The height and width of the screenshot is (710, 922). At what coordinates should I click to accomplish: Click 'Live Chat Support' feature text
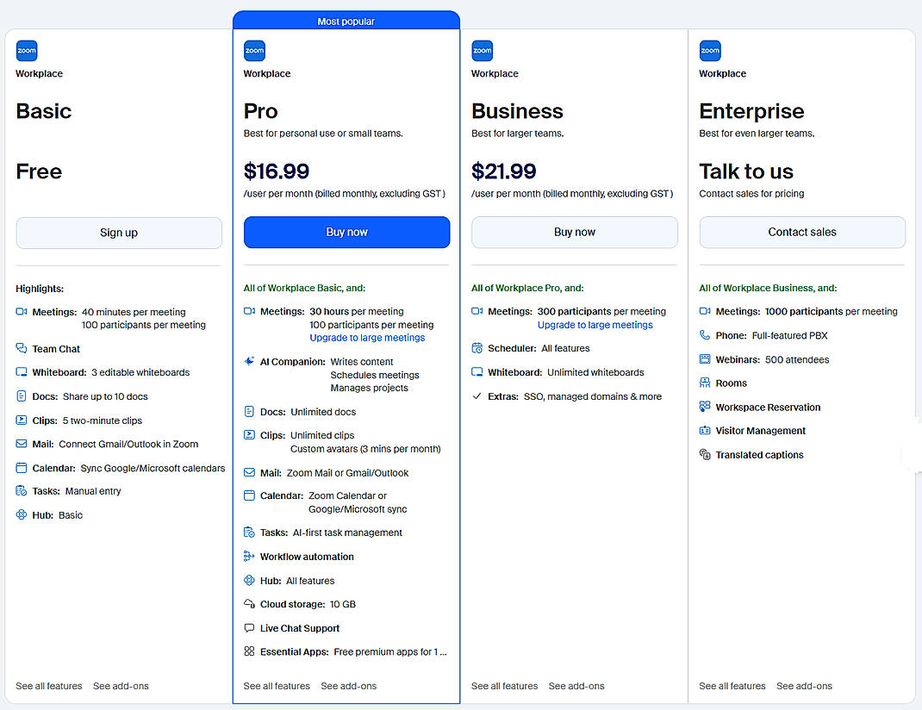300,628
